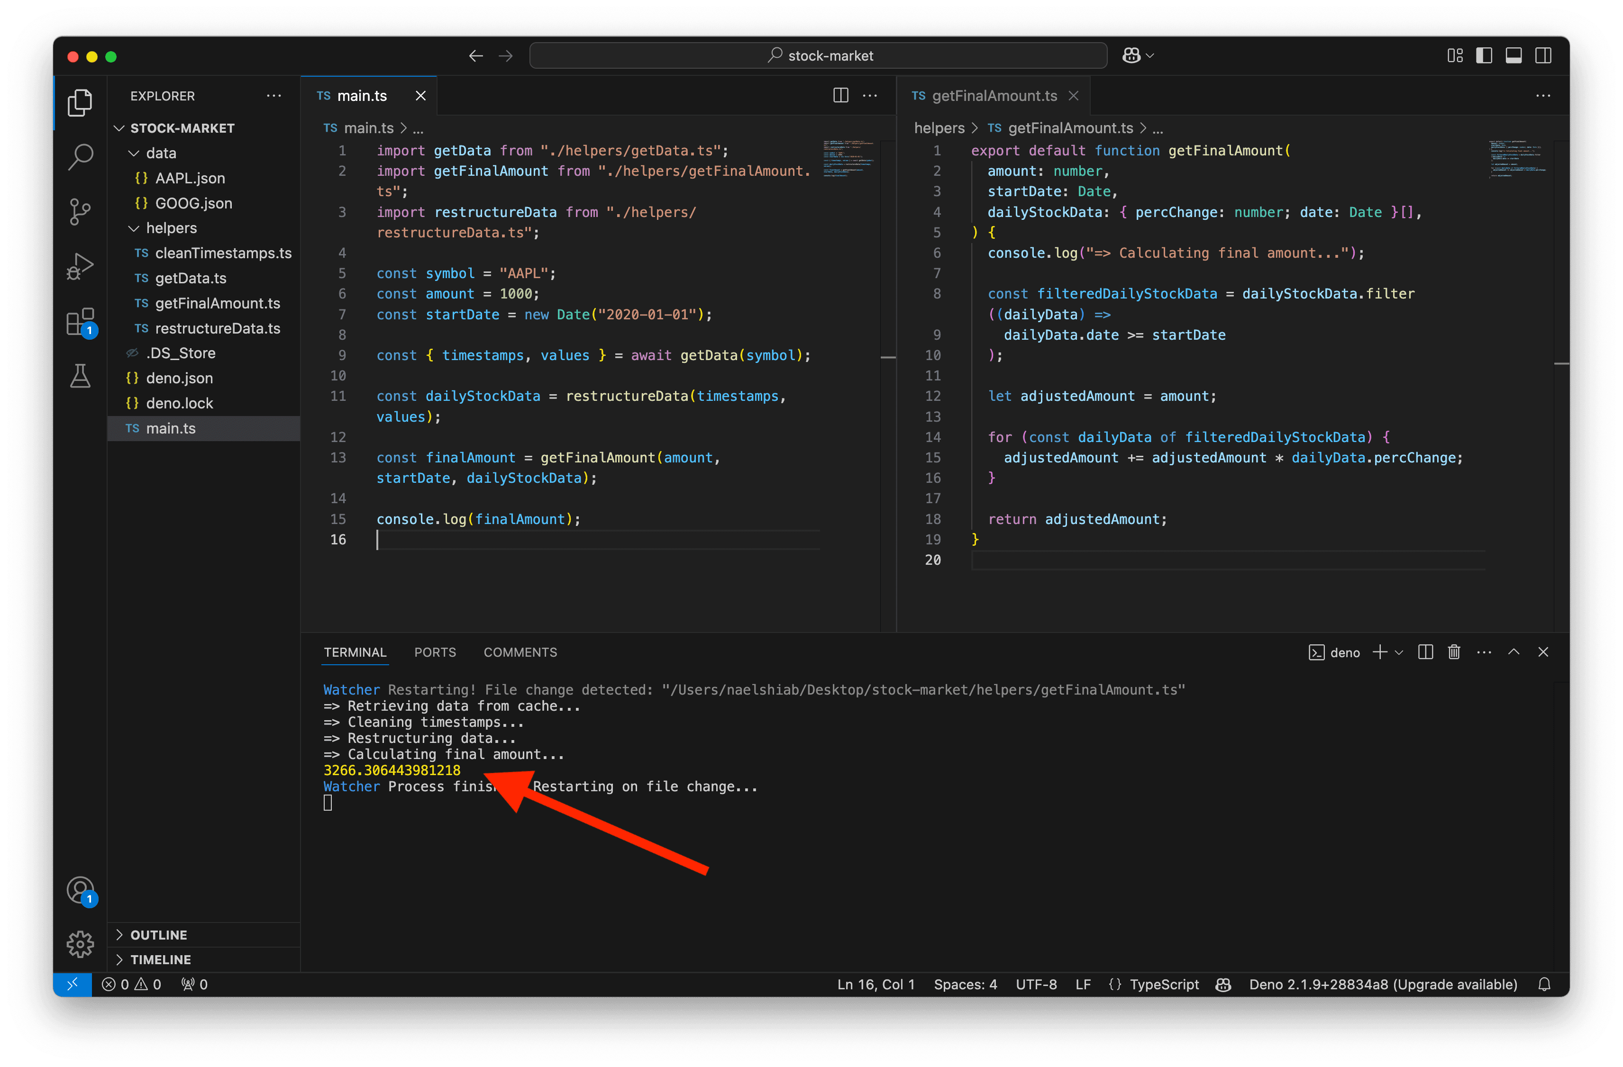
Task: Open the terminal launch profile dropdown
Action: (x=1399, y=652)
